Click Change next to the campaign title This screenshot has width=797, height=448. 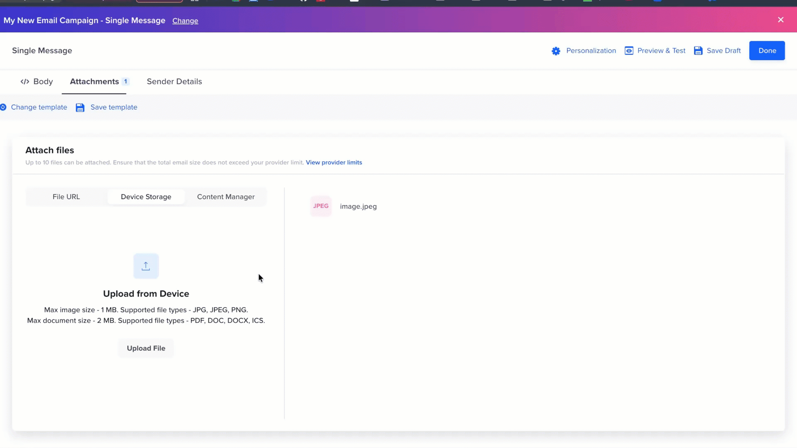point(185,21)
